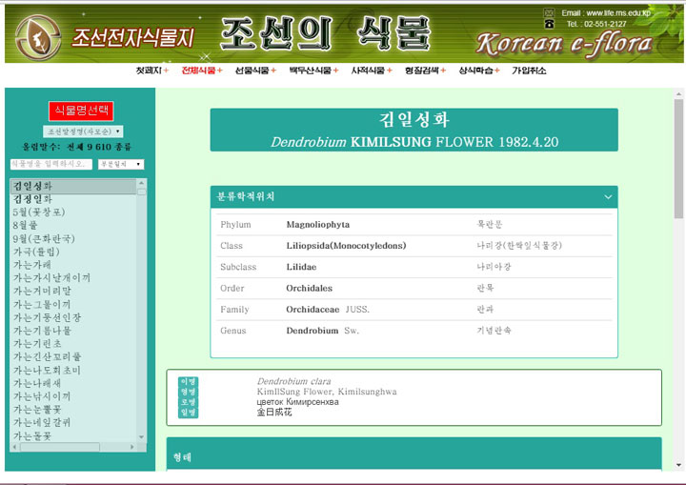Click the 일명 Japanese name label tag
Viewport: 686px width, 485px height.
coord(188,413)
